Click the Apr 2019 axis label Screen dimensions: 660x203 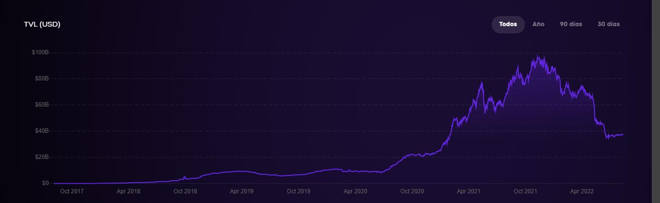pyautogui.click(x=242, y=191)
